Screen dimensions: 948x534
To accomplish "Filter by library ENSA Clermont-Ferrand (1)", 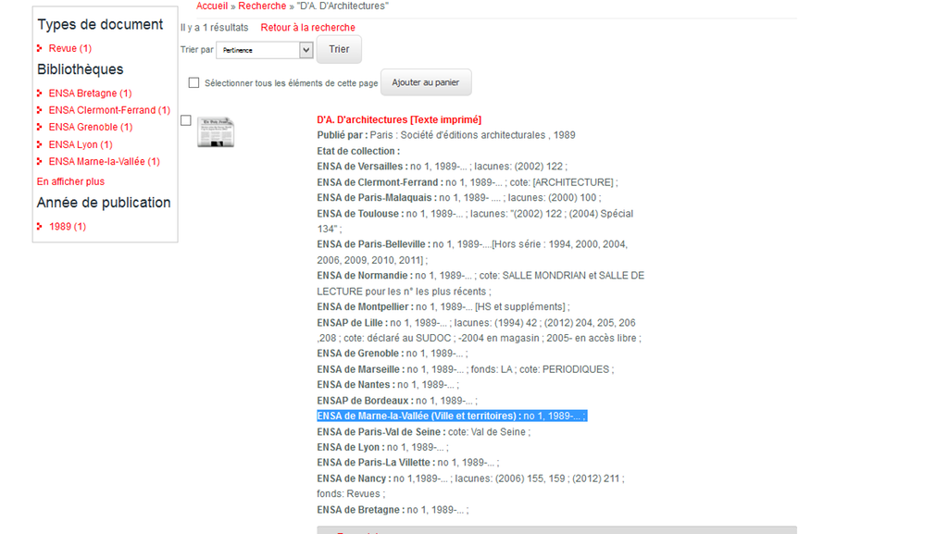I will point(109,110).
